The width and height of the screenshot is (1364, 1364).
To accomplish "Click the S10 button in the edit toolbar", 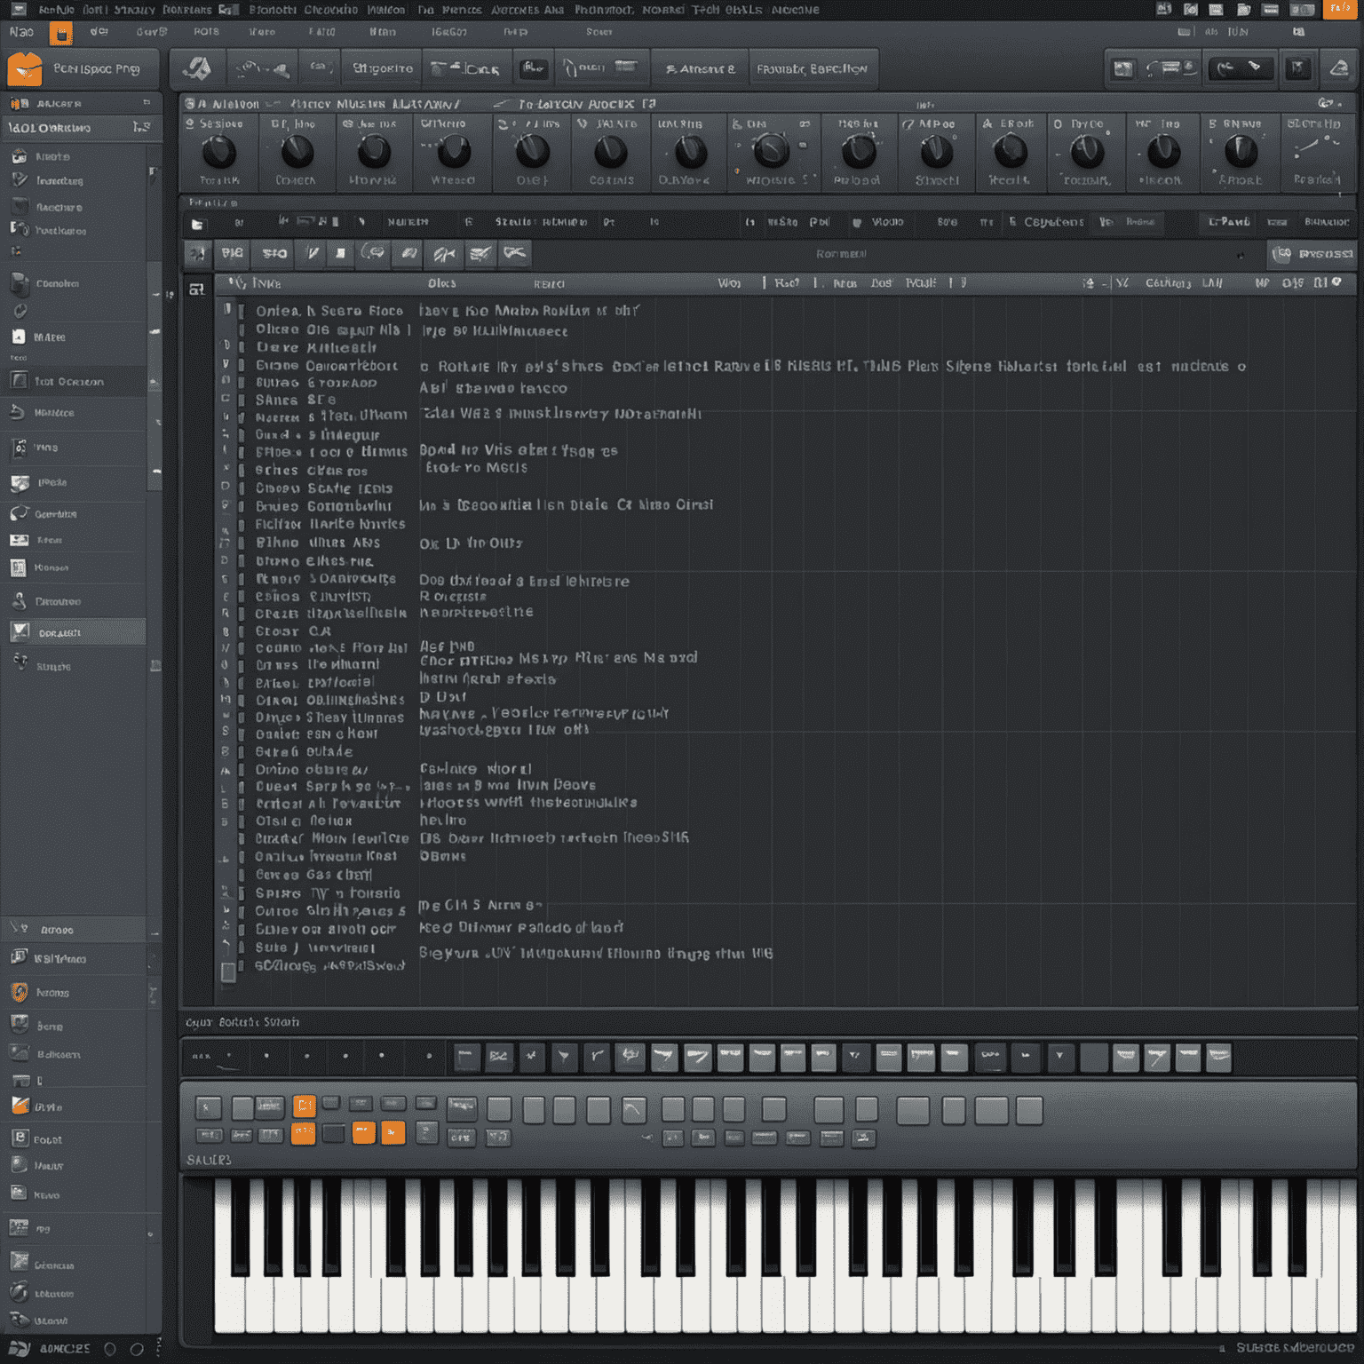I will [274, 254].
